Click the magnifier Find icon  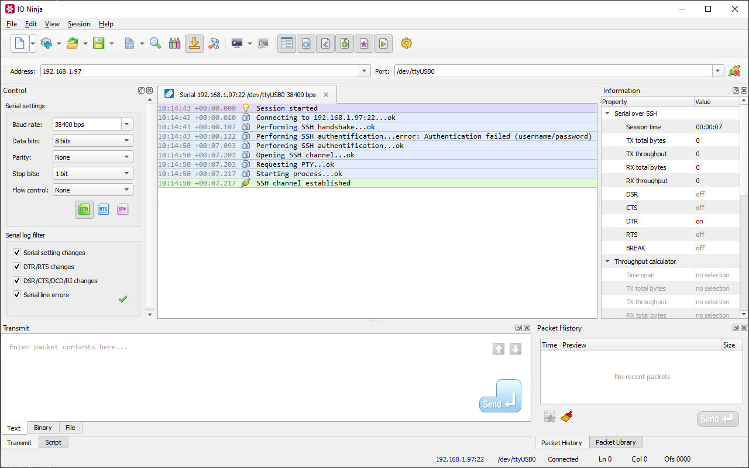pyautogui.click(x=155, y=43)
